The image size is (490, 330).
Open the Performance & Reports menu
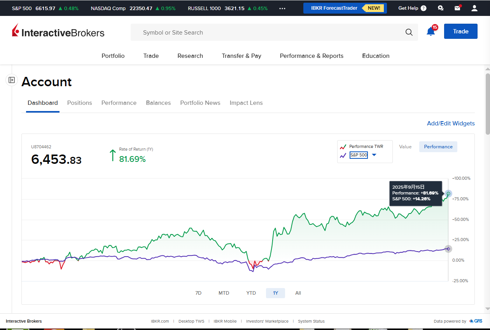pyautogui.click(x=311, y=56)
